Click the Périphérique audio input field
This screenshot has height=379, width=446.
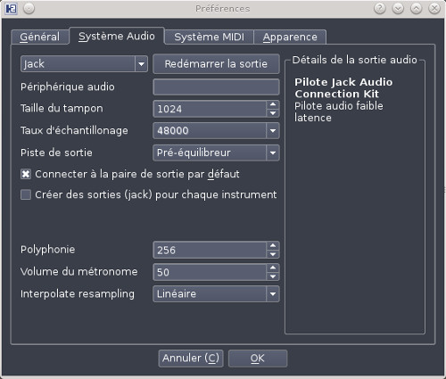pyautogui.click(x=216, y=87)
